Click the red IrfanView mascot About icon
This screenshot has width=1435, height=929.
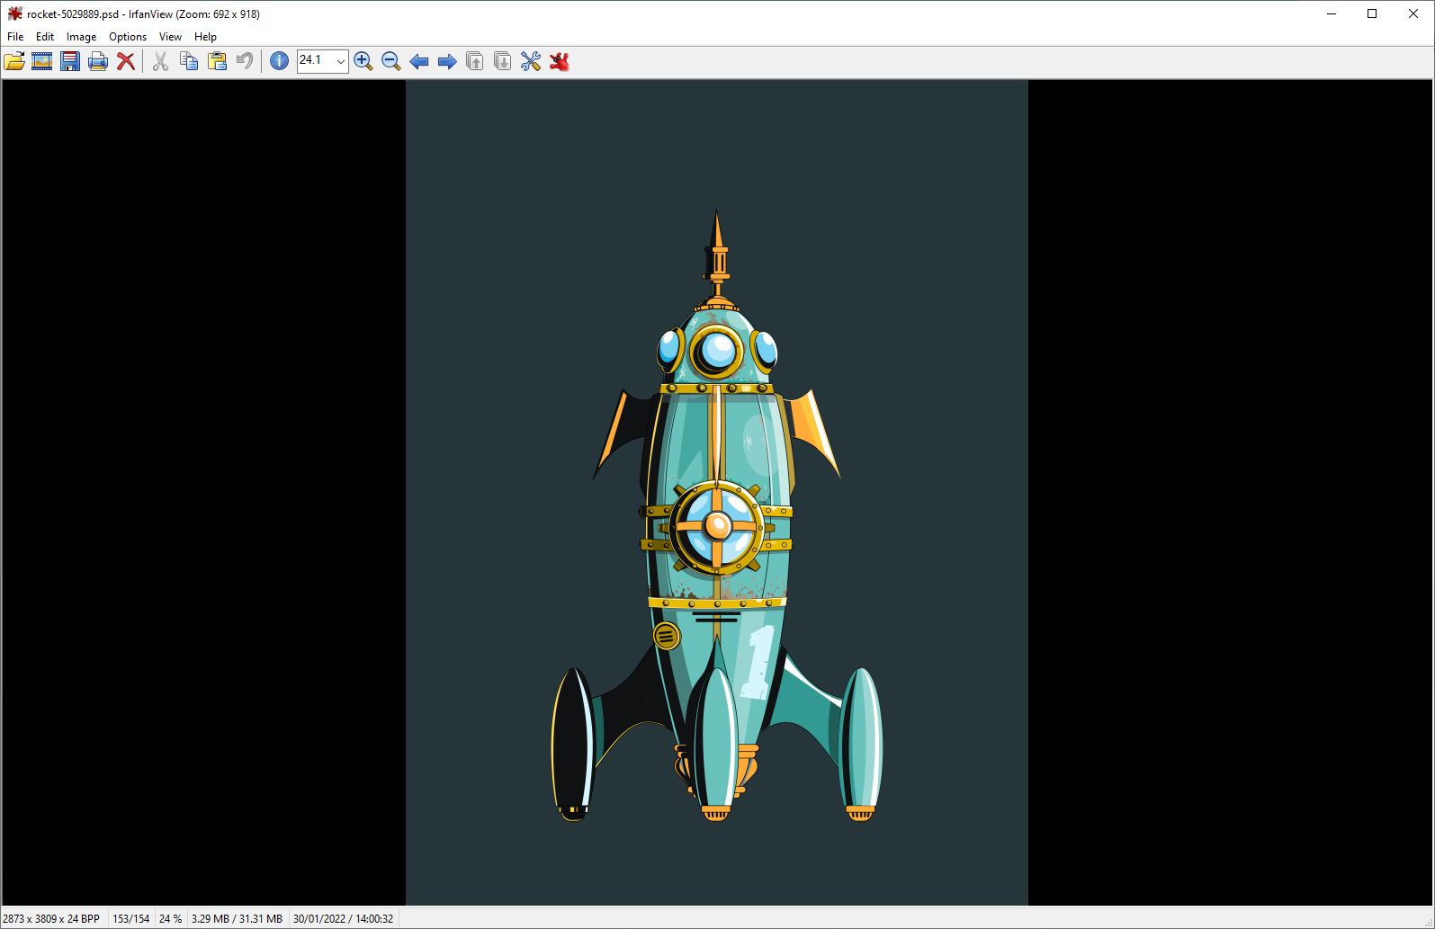[560, 61]
